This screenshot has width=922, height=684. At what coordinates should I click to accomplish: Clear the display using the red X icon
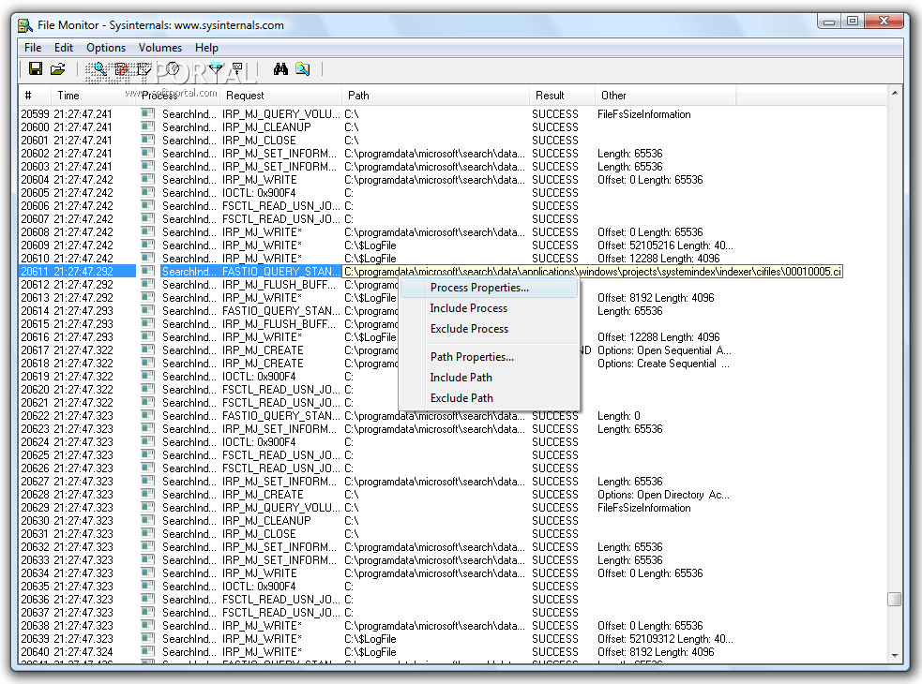click(x=121, y=68)
